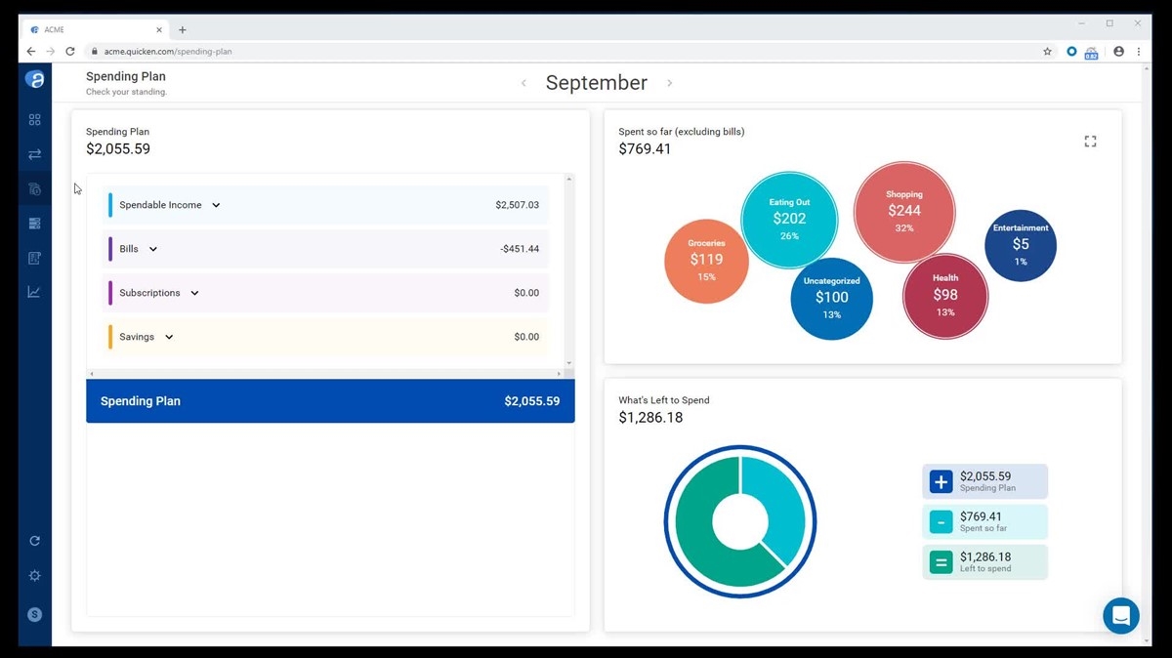Click the refresh sync icon in sidebar
This screenshot has height=658, width=1172.
[35, 541]
